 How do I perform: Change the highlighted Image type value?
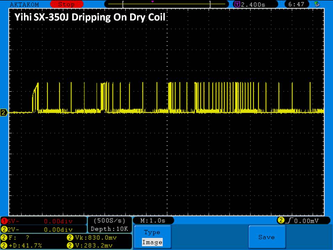pos(152,242)
